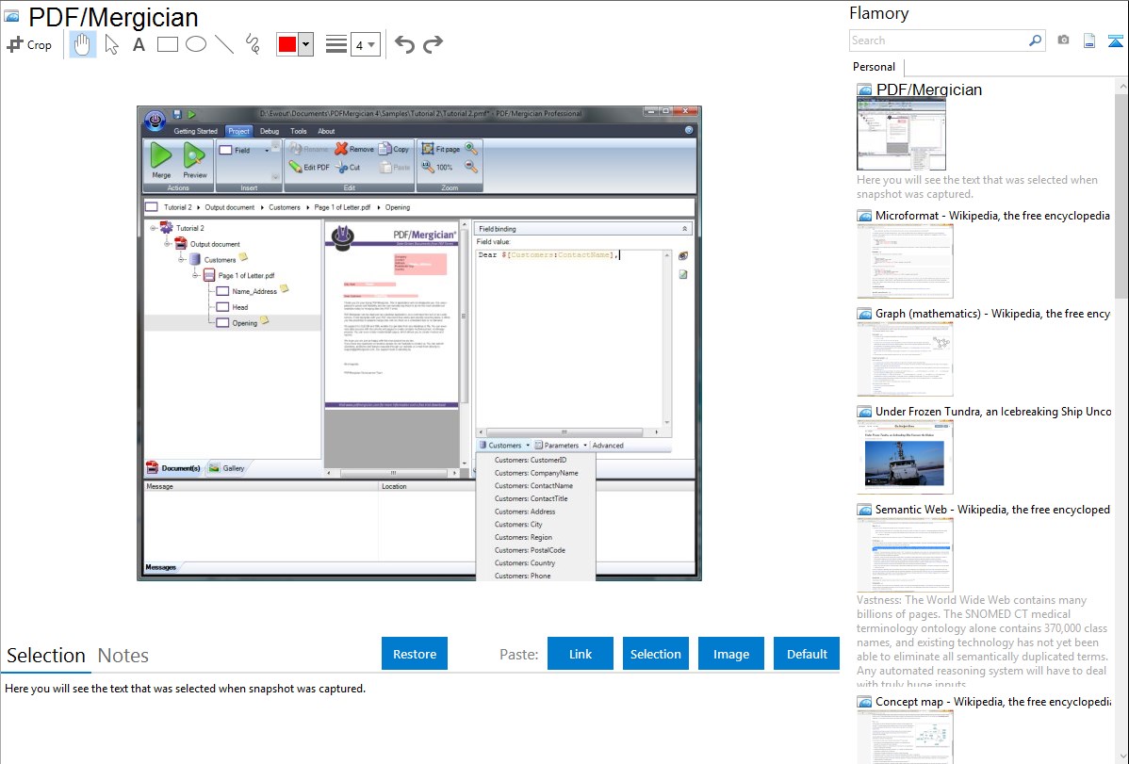Screen dimensions: 1129x764
Task: Select the freehand drawing tool
Action: point(253,44)
